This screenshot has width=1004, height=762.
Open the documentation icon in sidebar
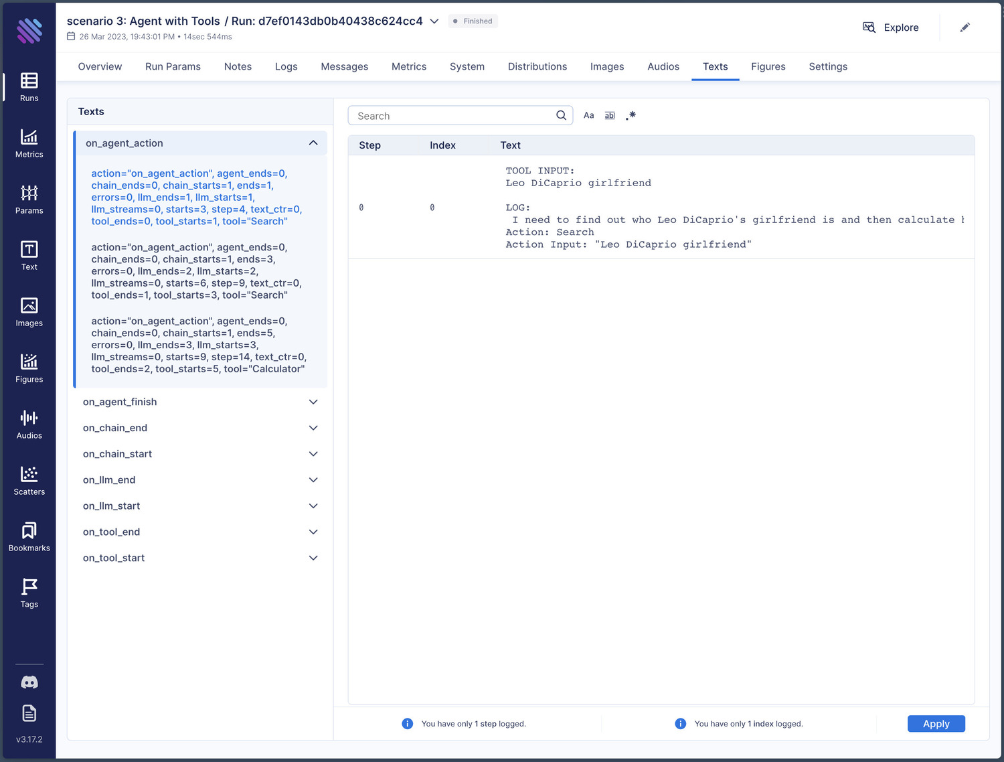[x=29, y=713]
